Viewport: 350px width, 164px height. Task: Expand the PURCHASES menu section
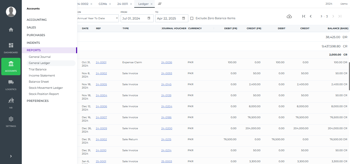[36, 35]
